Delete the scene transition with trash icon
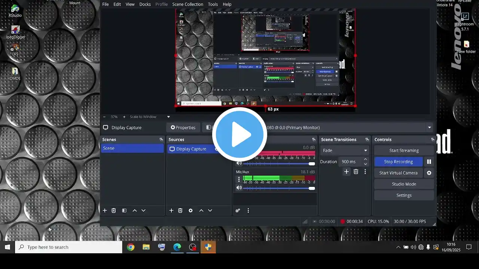 click(356, 172)
